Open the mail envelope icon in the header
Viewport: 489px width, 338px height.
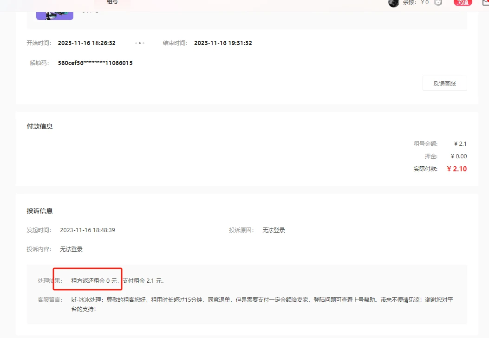pos(485,3)
